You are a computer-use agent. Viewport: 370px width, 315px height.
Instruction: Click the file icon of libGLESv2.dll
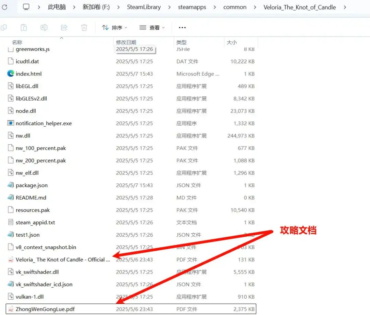[11, 99]
